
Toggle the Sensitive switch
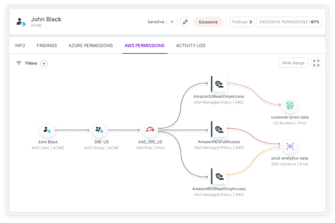click(170, 22)
